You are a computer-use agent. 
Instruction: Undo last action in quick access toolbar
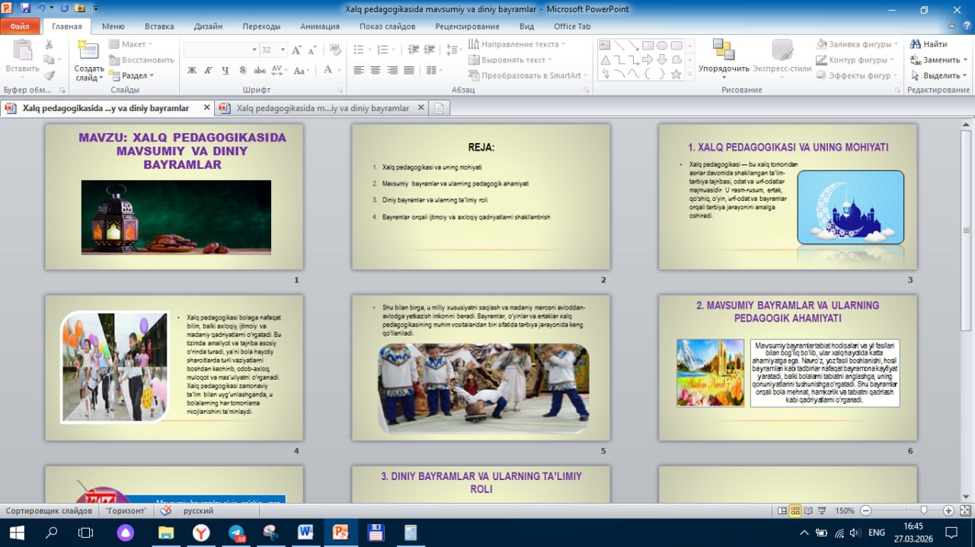[41, 8]
